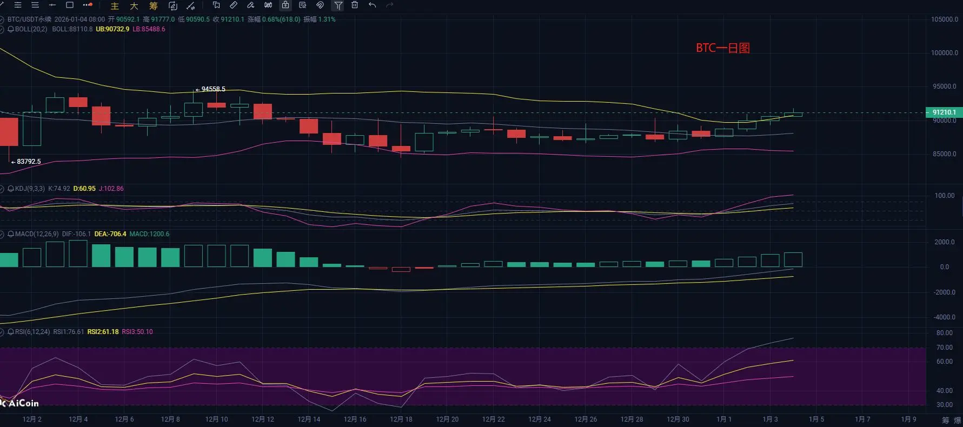
Task: Set alert bell for RSI indicator
Action: coord(11,332)
